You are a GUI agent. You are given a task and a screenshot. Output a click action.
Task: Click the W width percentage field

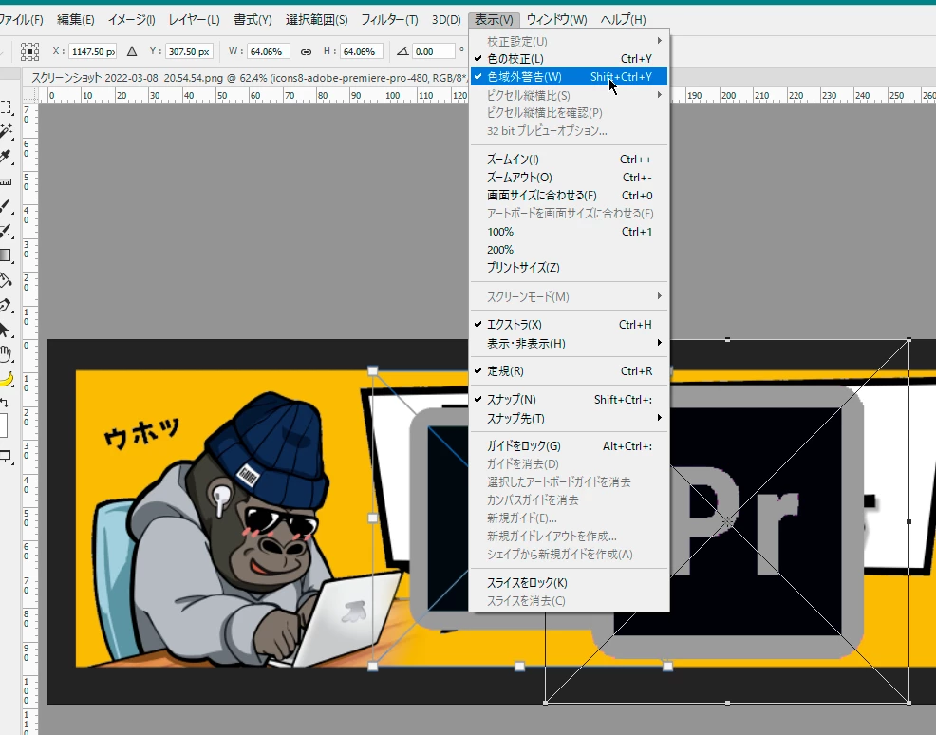[268, 52]
